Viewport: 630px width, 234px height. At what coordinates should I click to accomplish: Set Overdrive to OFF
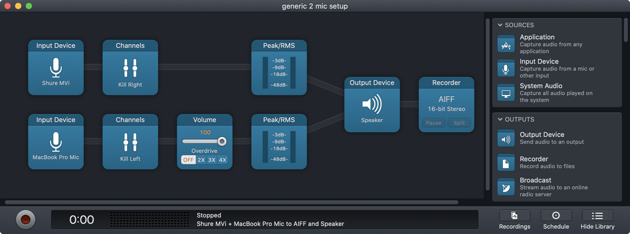point(188,160)
